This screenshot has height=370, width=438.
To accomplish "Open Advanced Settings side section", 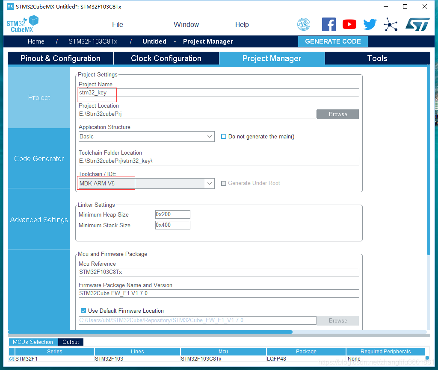I will [39, 220].
